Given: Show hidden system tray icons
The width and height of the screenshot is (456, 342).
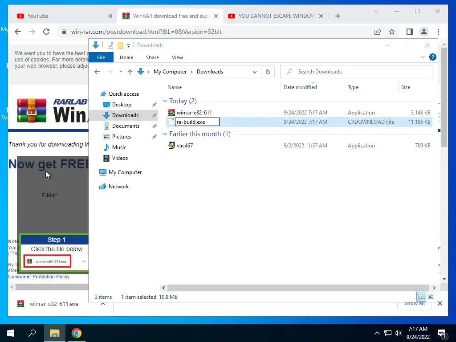Looking at the screenshot, I should click(x=377, y=333).
